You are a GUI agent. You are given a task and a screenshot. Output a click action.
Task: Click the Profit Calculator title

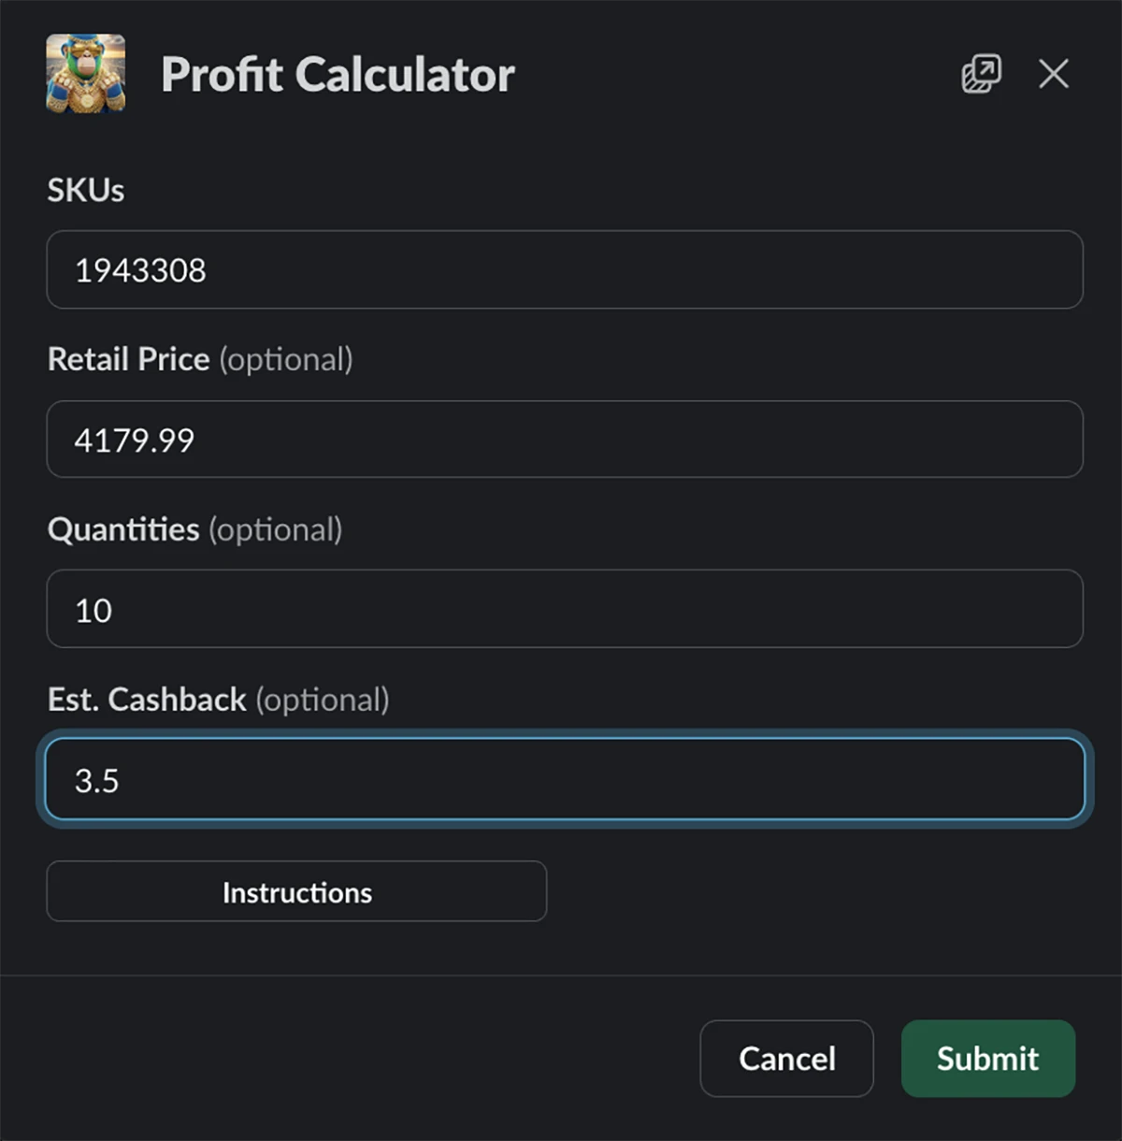point(338,75)
